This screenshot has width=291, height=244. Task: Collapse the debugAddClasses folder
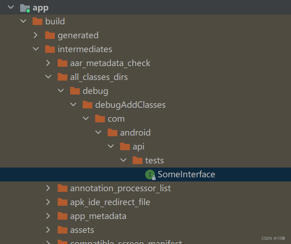(73, 105)
